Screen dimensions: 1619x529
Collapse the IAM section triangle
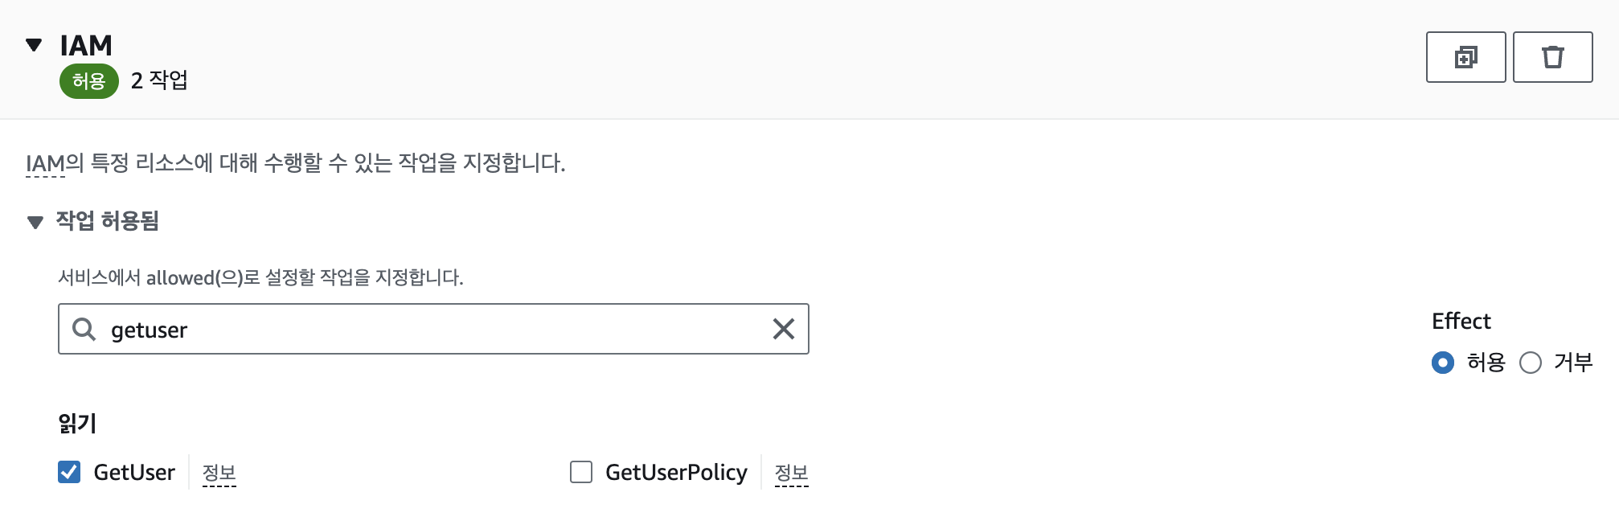click(x=34, y=45)
